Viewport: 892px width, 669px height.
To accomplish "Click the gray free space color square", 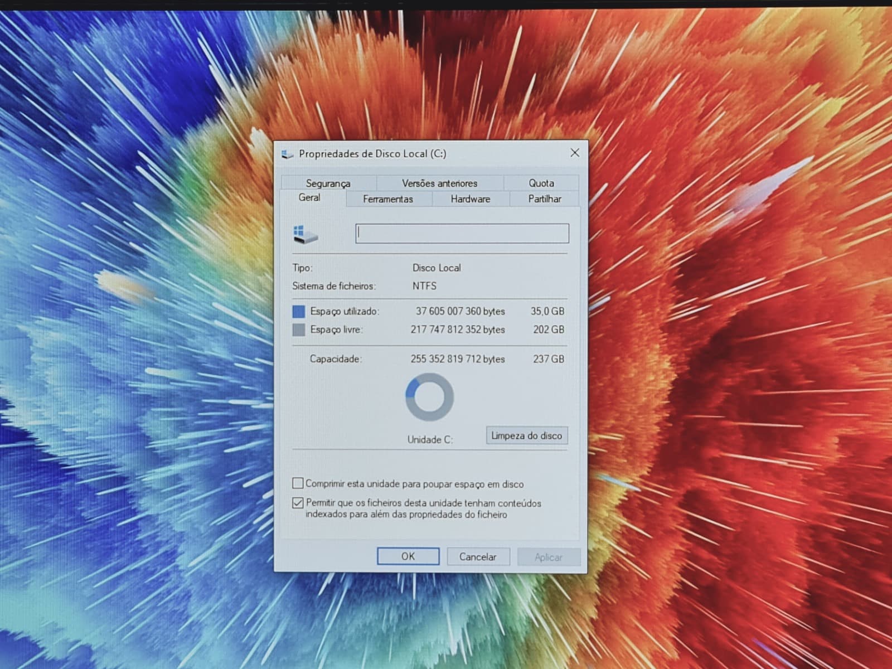I will [x=299, y=329].
